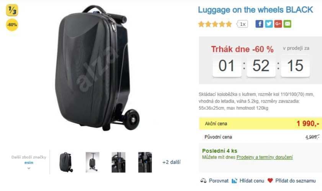Select the first suitcase thumbnail

coord(66,162)
